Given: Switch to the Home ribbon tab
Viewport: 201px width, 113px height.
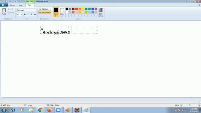Looking at the screenshot, I should [x=13, y=5].
